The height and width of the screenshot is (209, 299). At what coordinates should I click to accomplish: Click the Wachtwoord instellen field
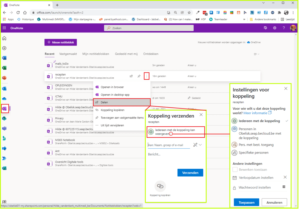[x=260, y=187]
